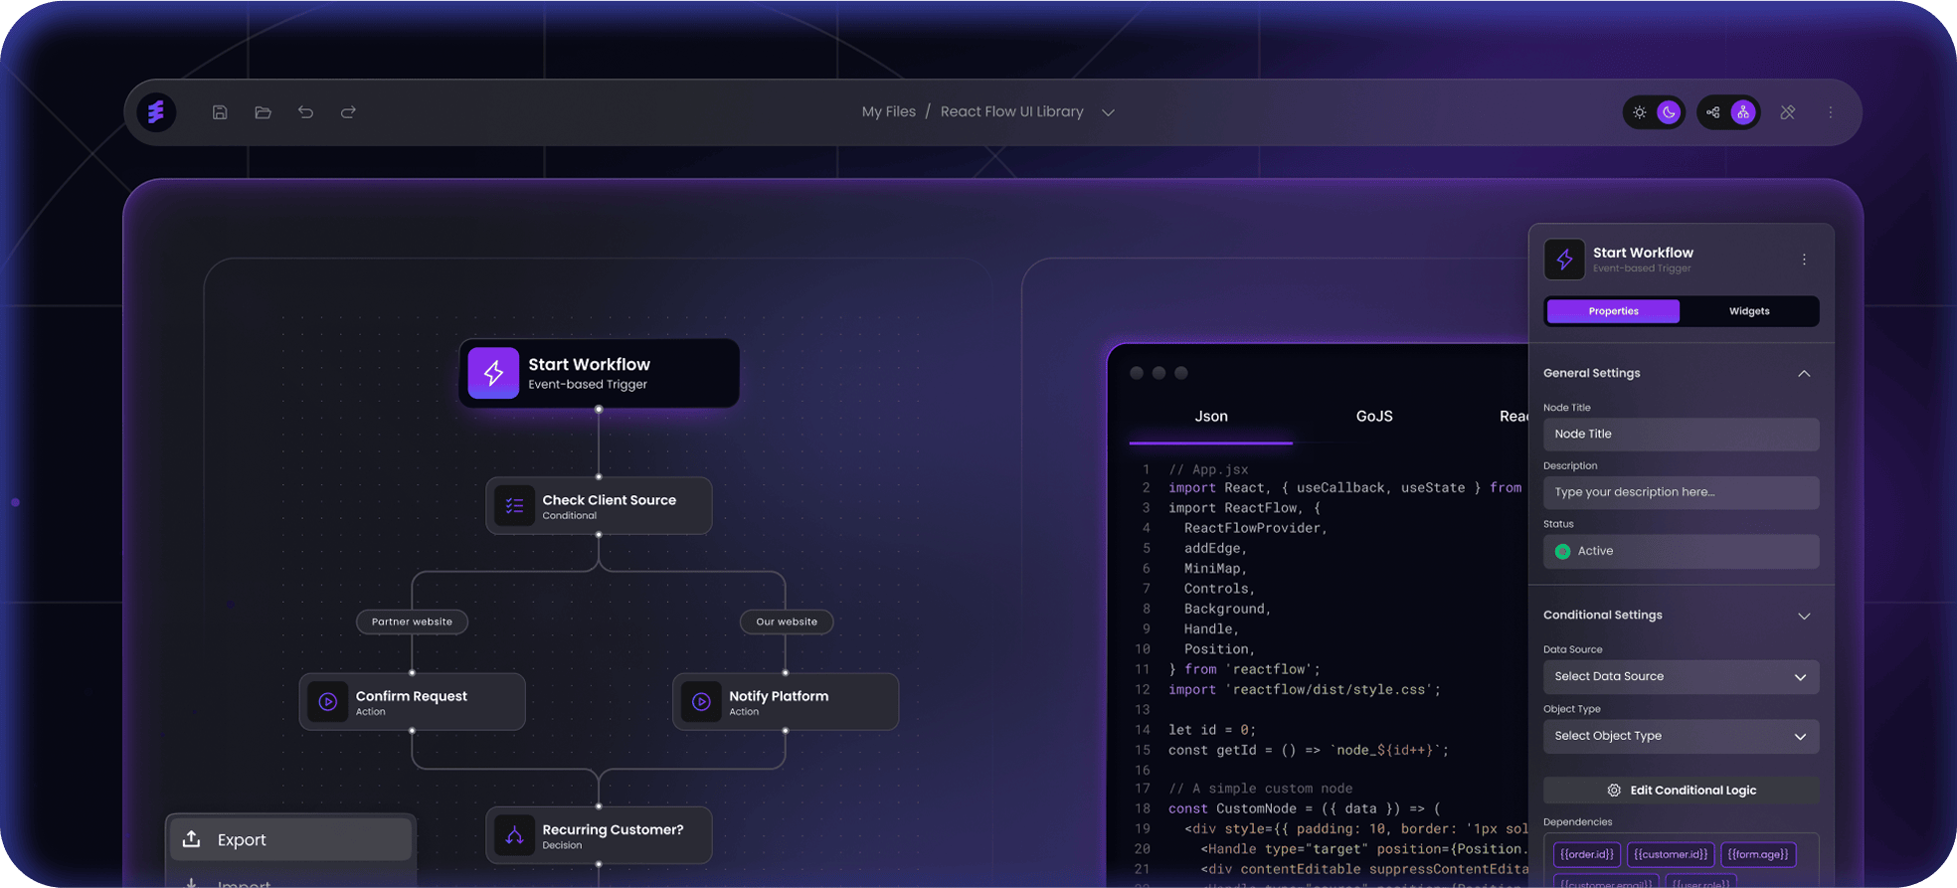Viewport: 1957px width, 888px height.
Task: Switch to the Json code tab
Action: pos(1211,417)
